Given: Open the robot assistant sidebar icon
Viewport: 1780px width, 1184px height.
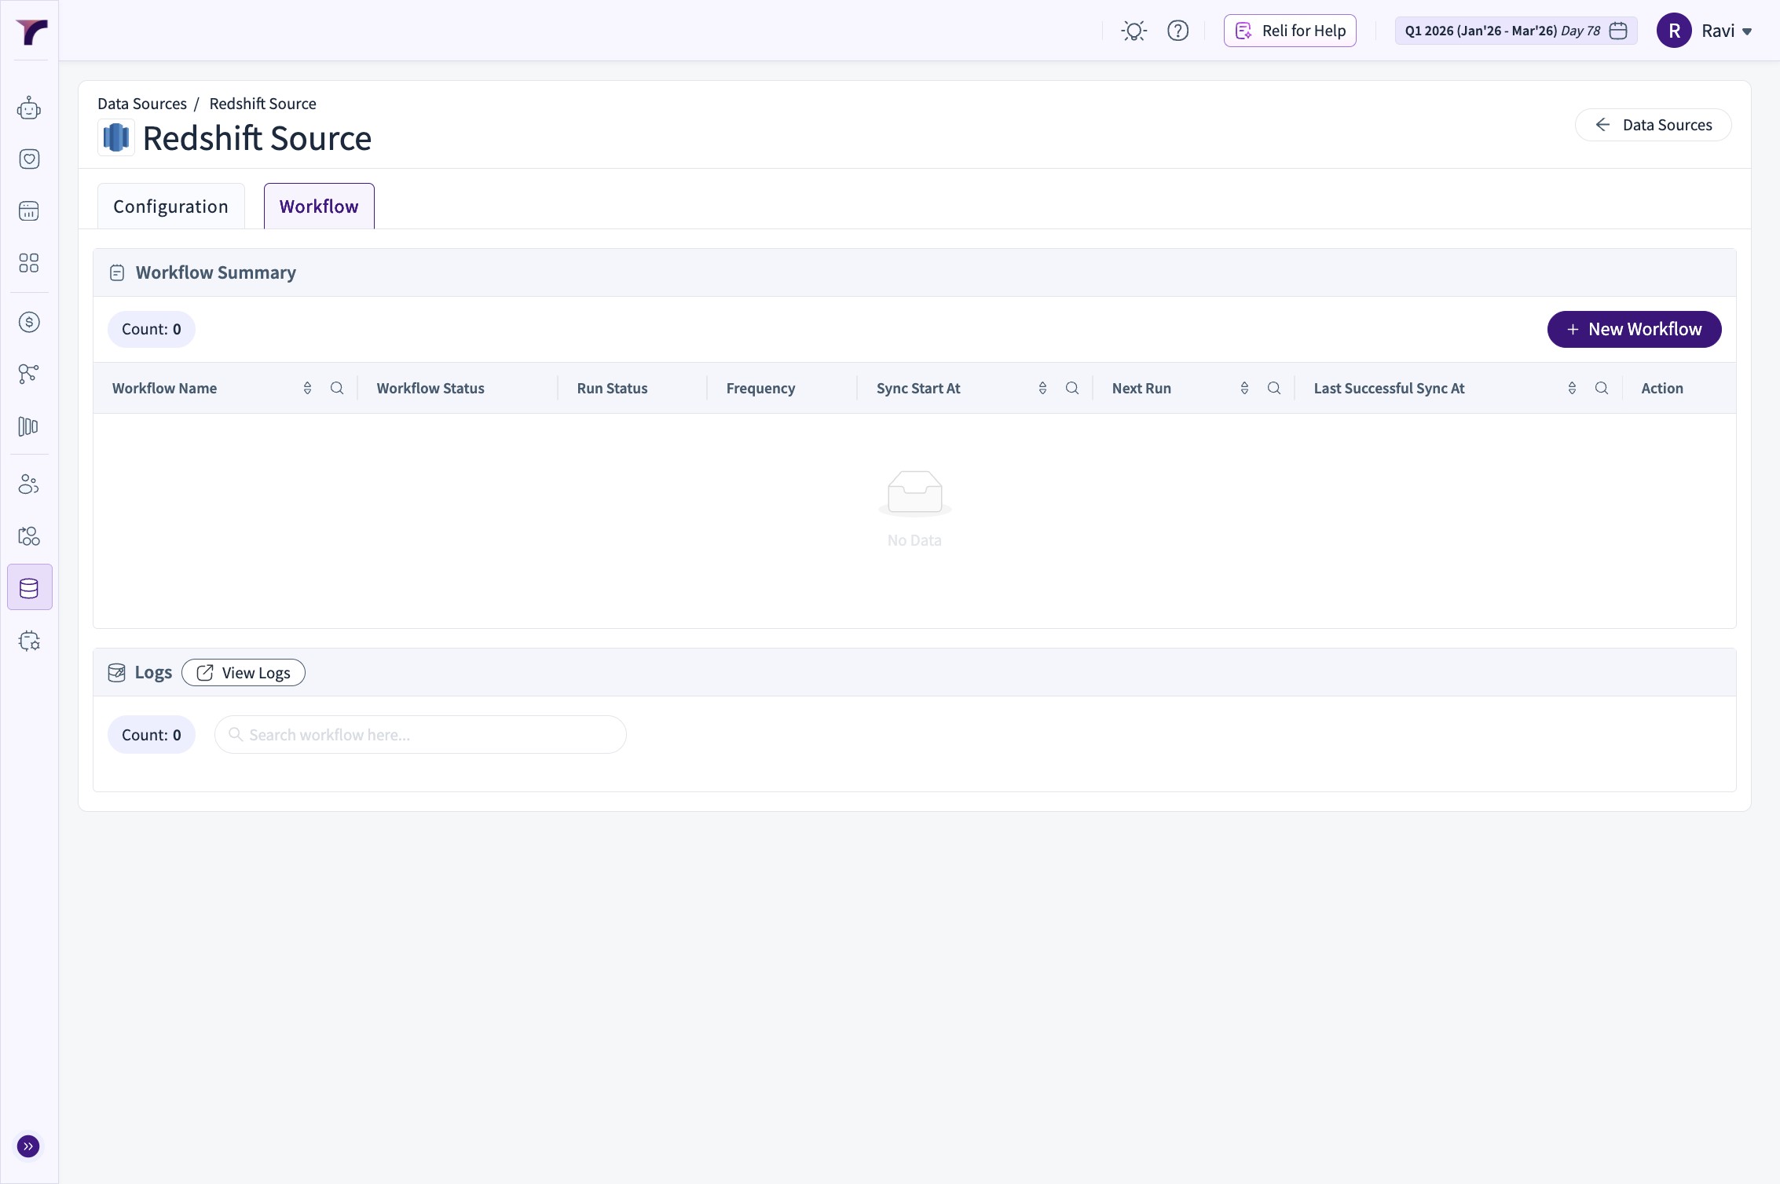Looking at the screenshot, I should [x=29, y=108].
